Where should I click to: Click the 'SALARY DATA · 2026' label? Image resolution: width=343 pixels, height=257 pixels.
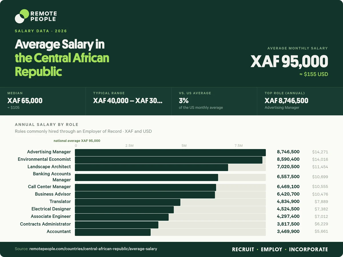click(x=41, y=31)
